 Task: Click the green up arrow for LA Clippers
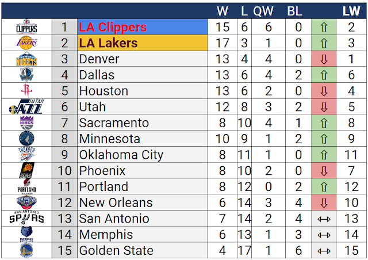point(323,27)
